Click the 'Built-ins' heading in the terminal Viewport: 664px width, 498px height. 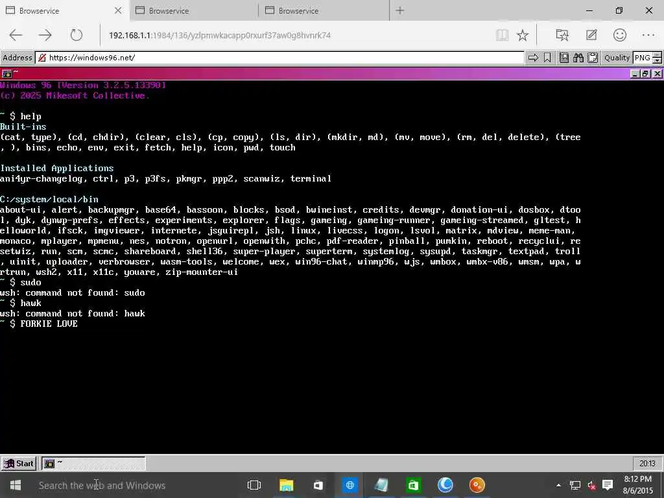coord(23,126)
